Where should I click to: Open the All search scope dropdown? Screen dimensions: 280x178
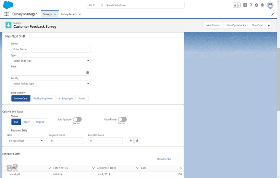coord(92,5)
